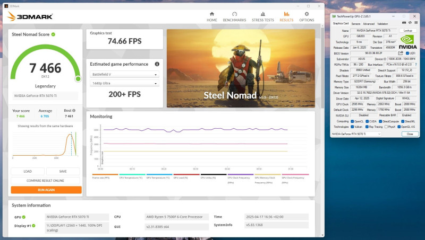425x240 pixels.
Task: Click info icon next to Best score
Action: pyautogui.click(x=74, y=111)
